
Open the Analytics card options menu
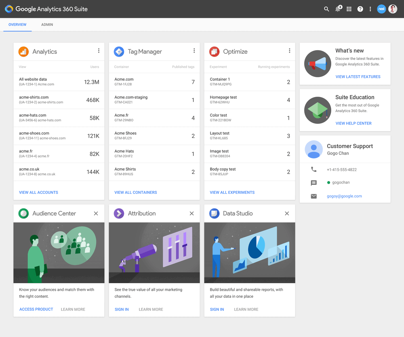(99, 51)
